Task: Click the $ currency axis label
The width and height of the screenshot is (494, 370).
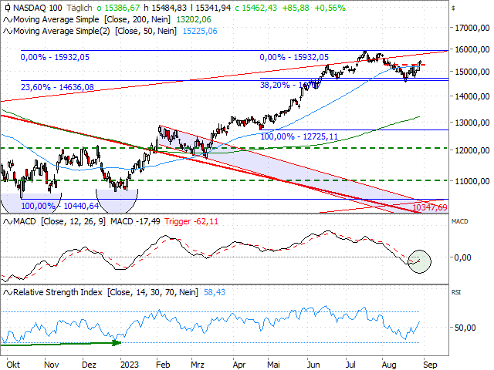Action: 453,8
